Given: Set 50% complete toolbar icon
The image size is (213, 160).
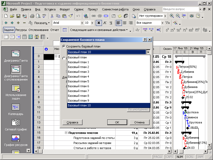Looking at the screenshot, I should pyautogui.click(x=178, y=30).
